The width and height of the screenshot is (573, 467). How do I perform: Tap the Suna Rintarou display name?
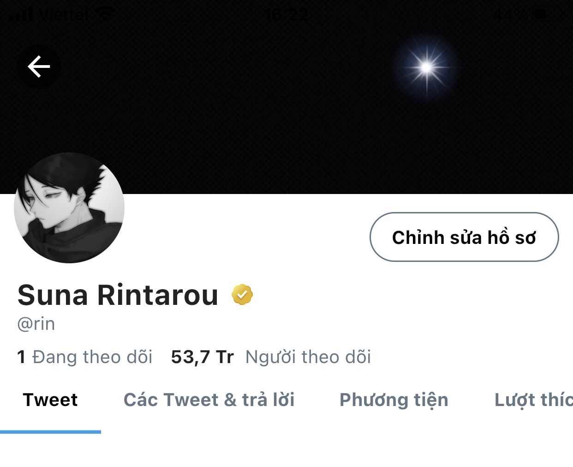point(118,295)
